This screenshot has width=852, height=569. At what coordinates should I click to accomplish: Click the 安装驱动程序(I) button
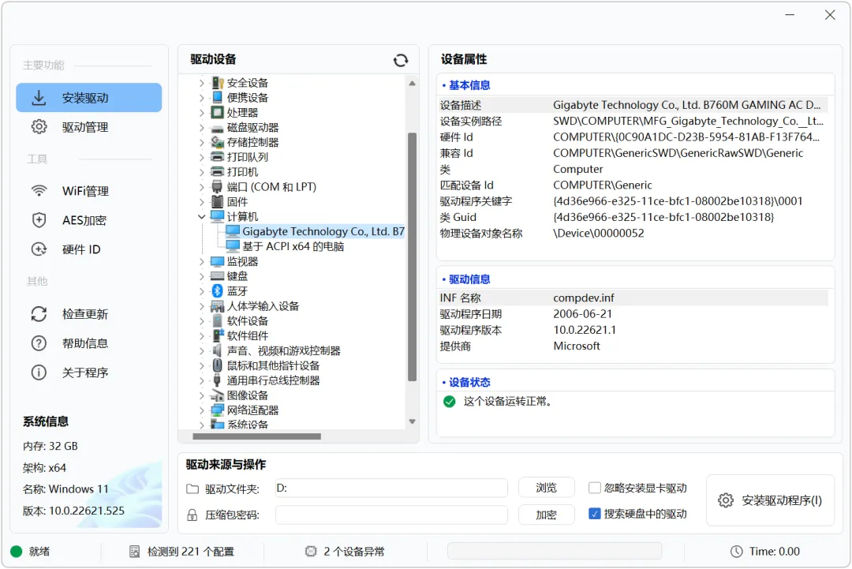pyautogui.click(x=770, y=500)
